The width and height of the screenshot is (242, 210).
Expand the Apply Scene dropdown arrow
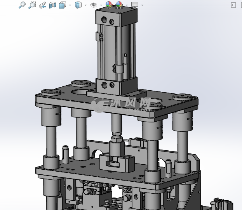(126, 5)
